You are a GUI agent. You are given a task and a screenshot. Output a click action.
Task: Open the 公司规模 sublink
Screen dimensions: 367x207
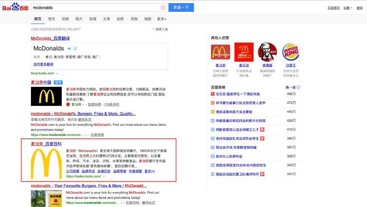click(x=72, y=171)
